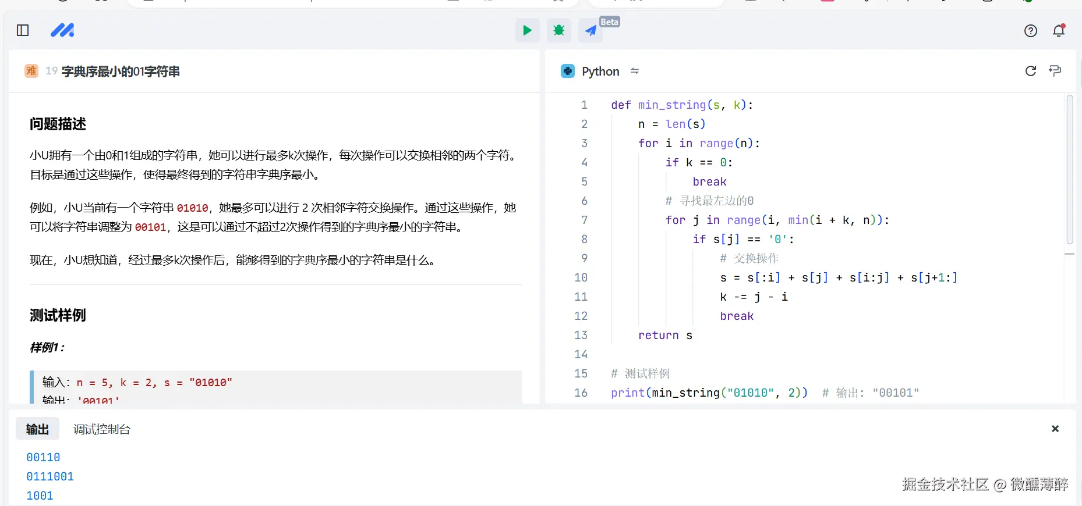Click code line k -= j - i

coord(754,297)
